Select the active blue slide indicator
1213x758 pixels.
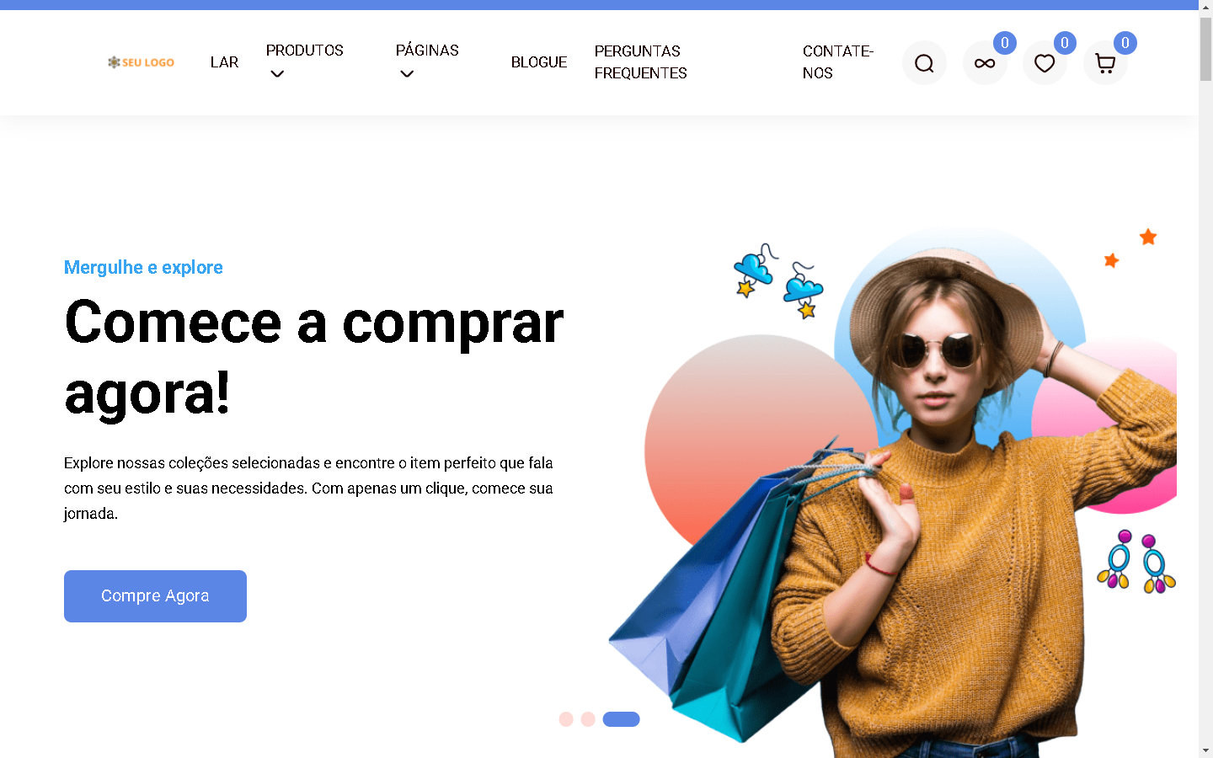click(x=621, y=719)
